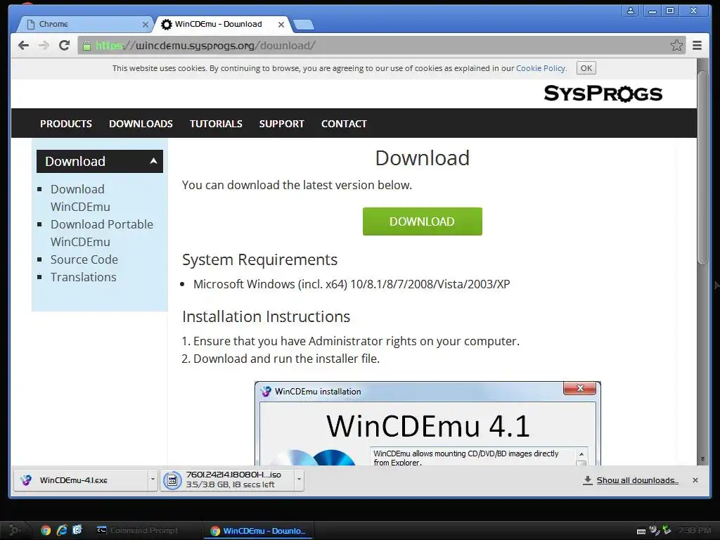720x540 pixels.
Task: Reload the page with the refresh icon
Action: [64, 45]
